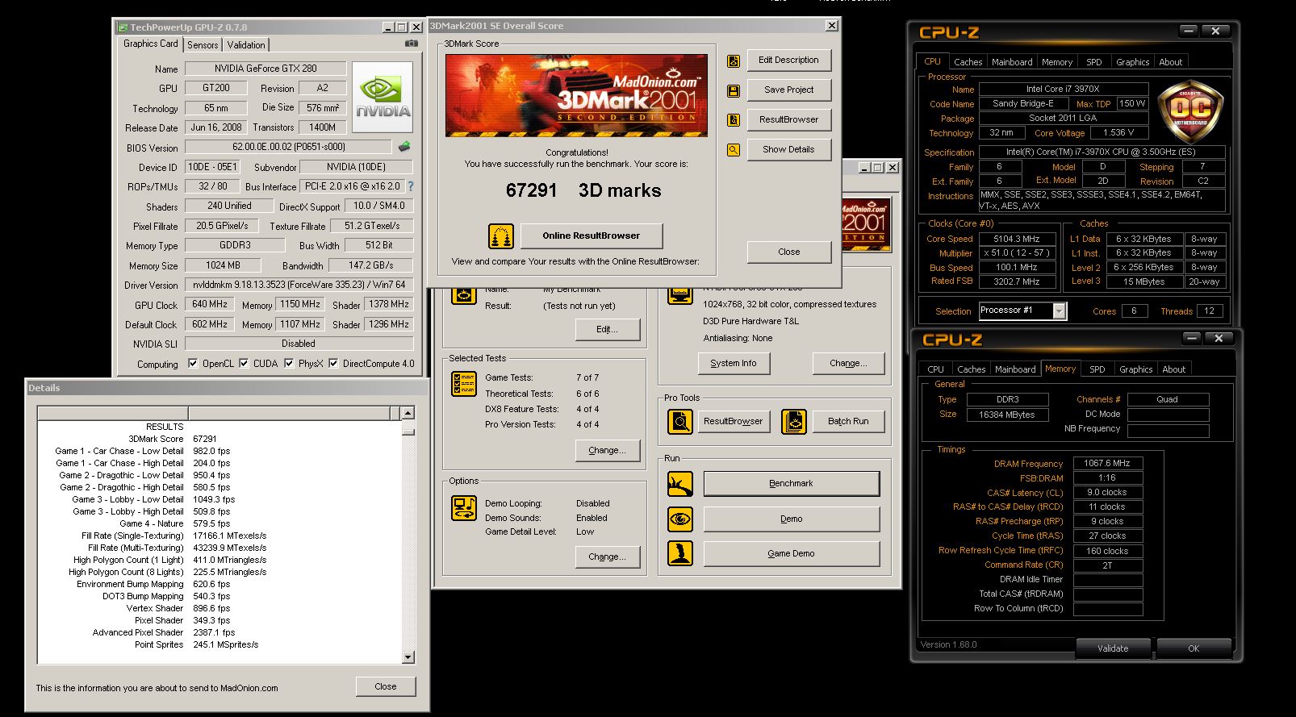1296x717 pixels.
Task: Click the GPU-Z screenshot camera icon
Action: (412, 44)
